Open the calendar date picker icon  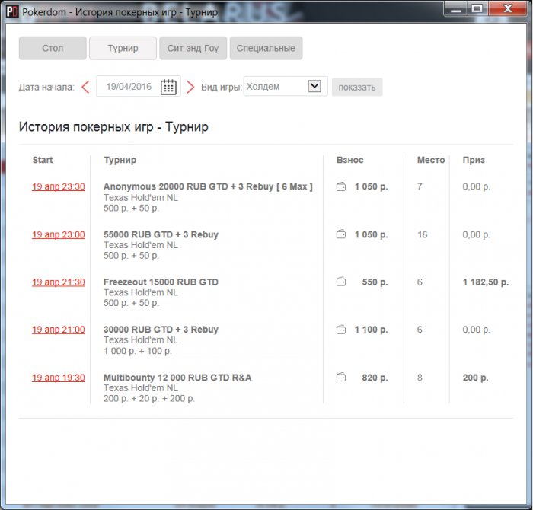pos(168,87)
